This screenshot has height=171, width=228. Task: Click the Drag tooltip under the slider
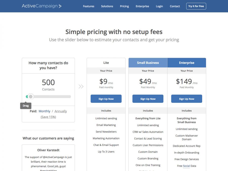click(26, 106)
